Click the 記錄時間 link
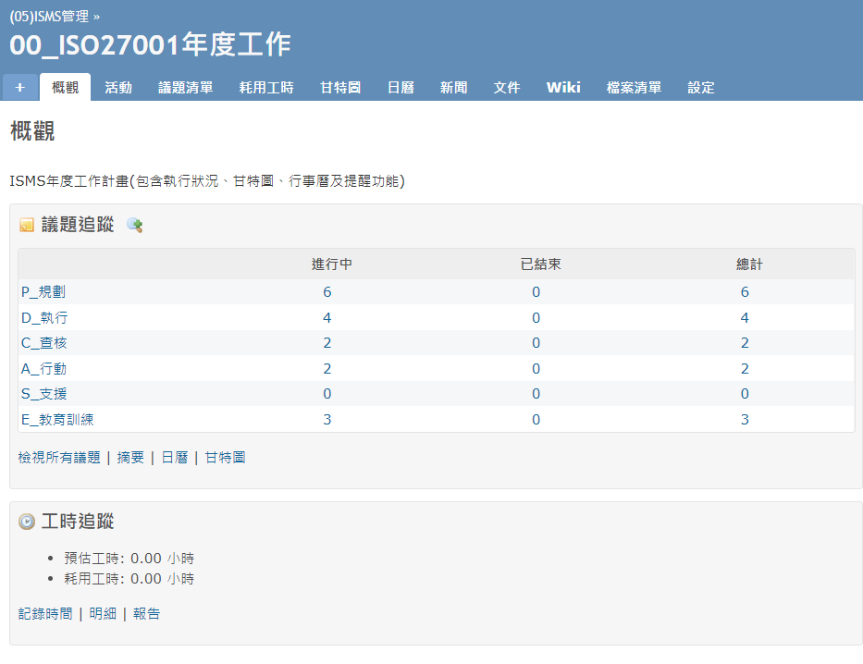863x664 pixels. (45, 614)
